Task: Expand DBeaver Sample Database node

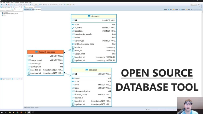Action: 1,14
